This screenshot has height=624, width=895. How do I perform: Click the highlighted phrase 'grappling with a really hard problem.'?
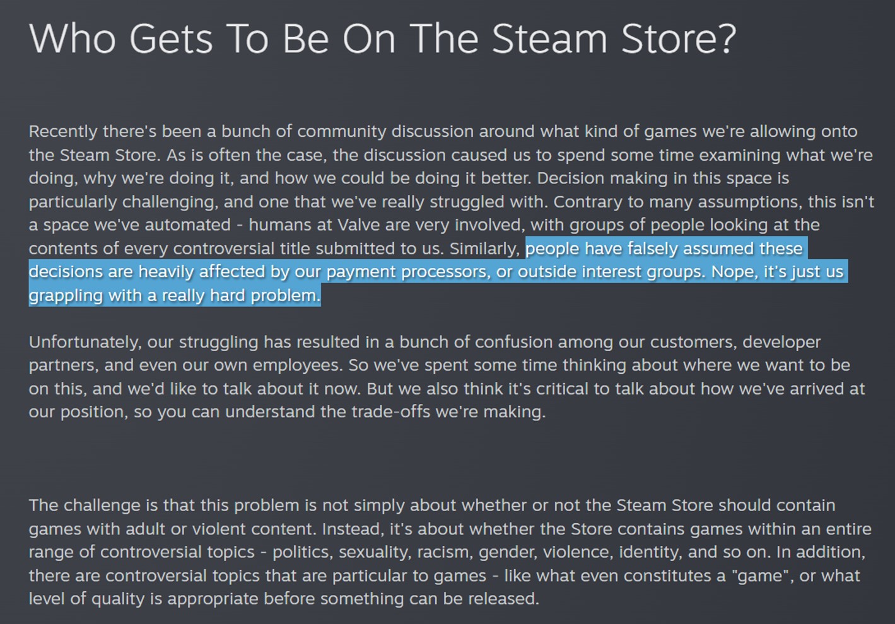pyautogui.click(x=175, y=296)
